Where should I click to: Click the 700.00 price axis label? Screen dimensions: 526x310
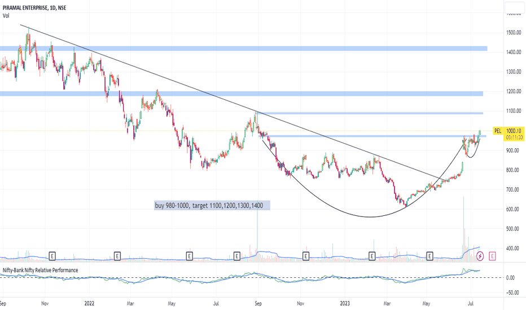click(514, 190)
